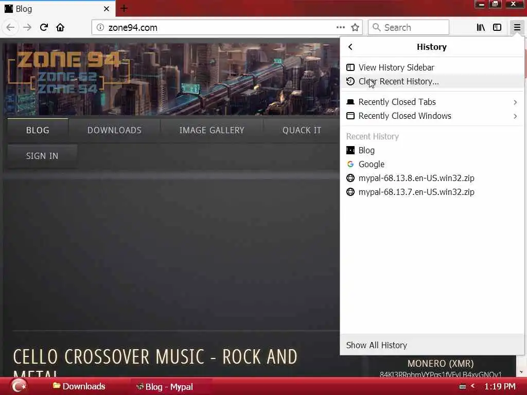This screenshot has width=527, height=395.
Task: Click Show All History
Action: pos(432,345)
